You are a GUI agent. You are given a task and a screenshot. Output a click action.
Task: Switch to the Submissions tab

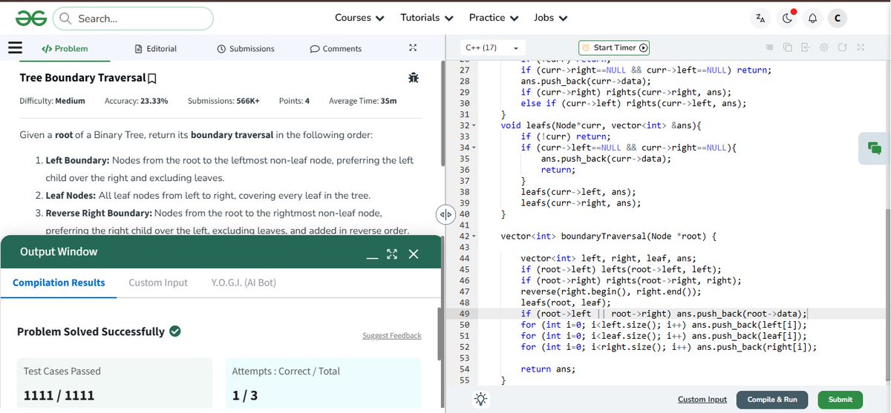(246, 49)
